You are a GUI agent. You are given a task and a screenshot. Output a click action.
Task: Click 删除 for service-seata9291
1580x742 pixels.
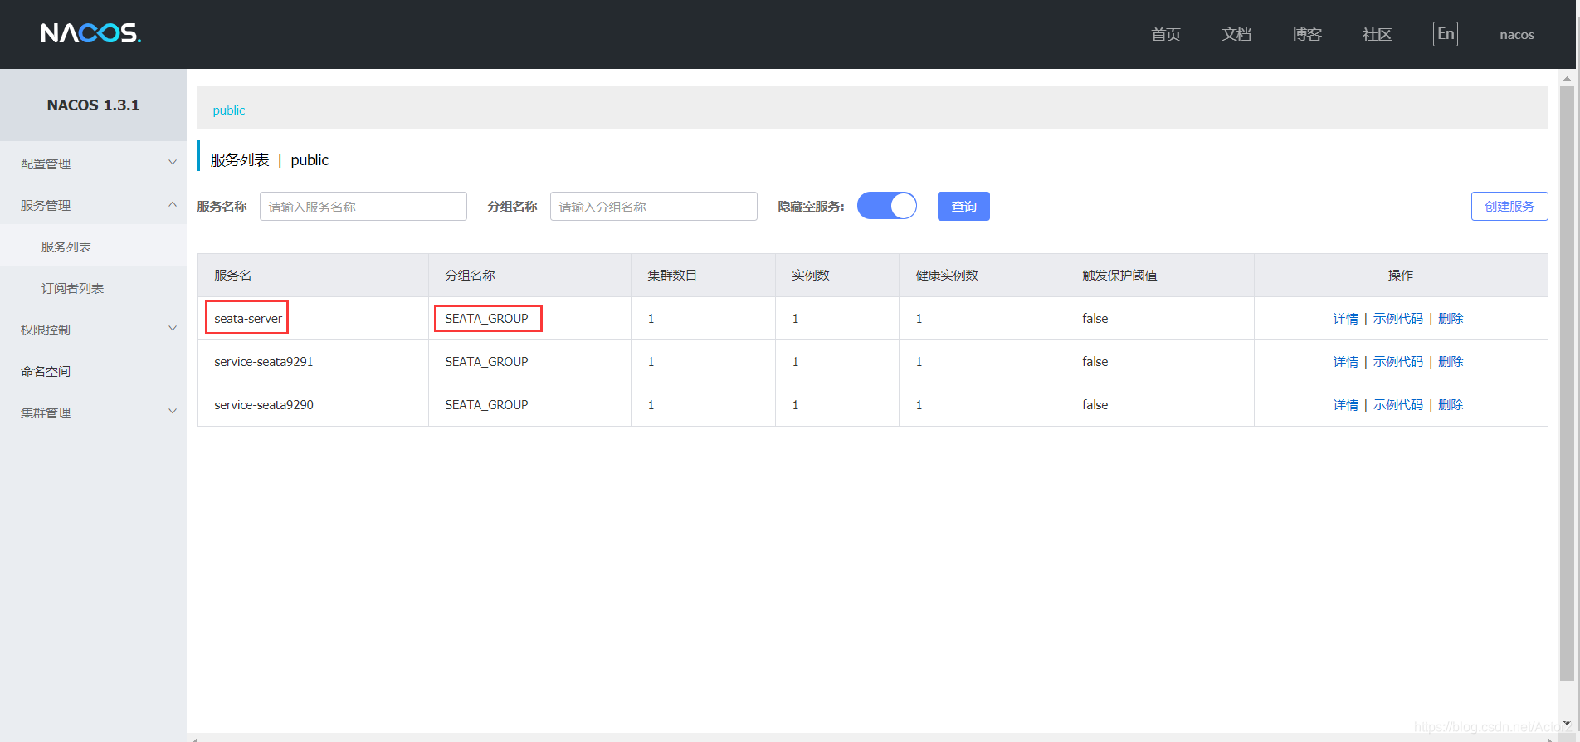click(1451, 362)
